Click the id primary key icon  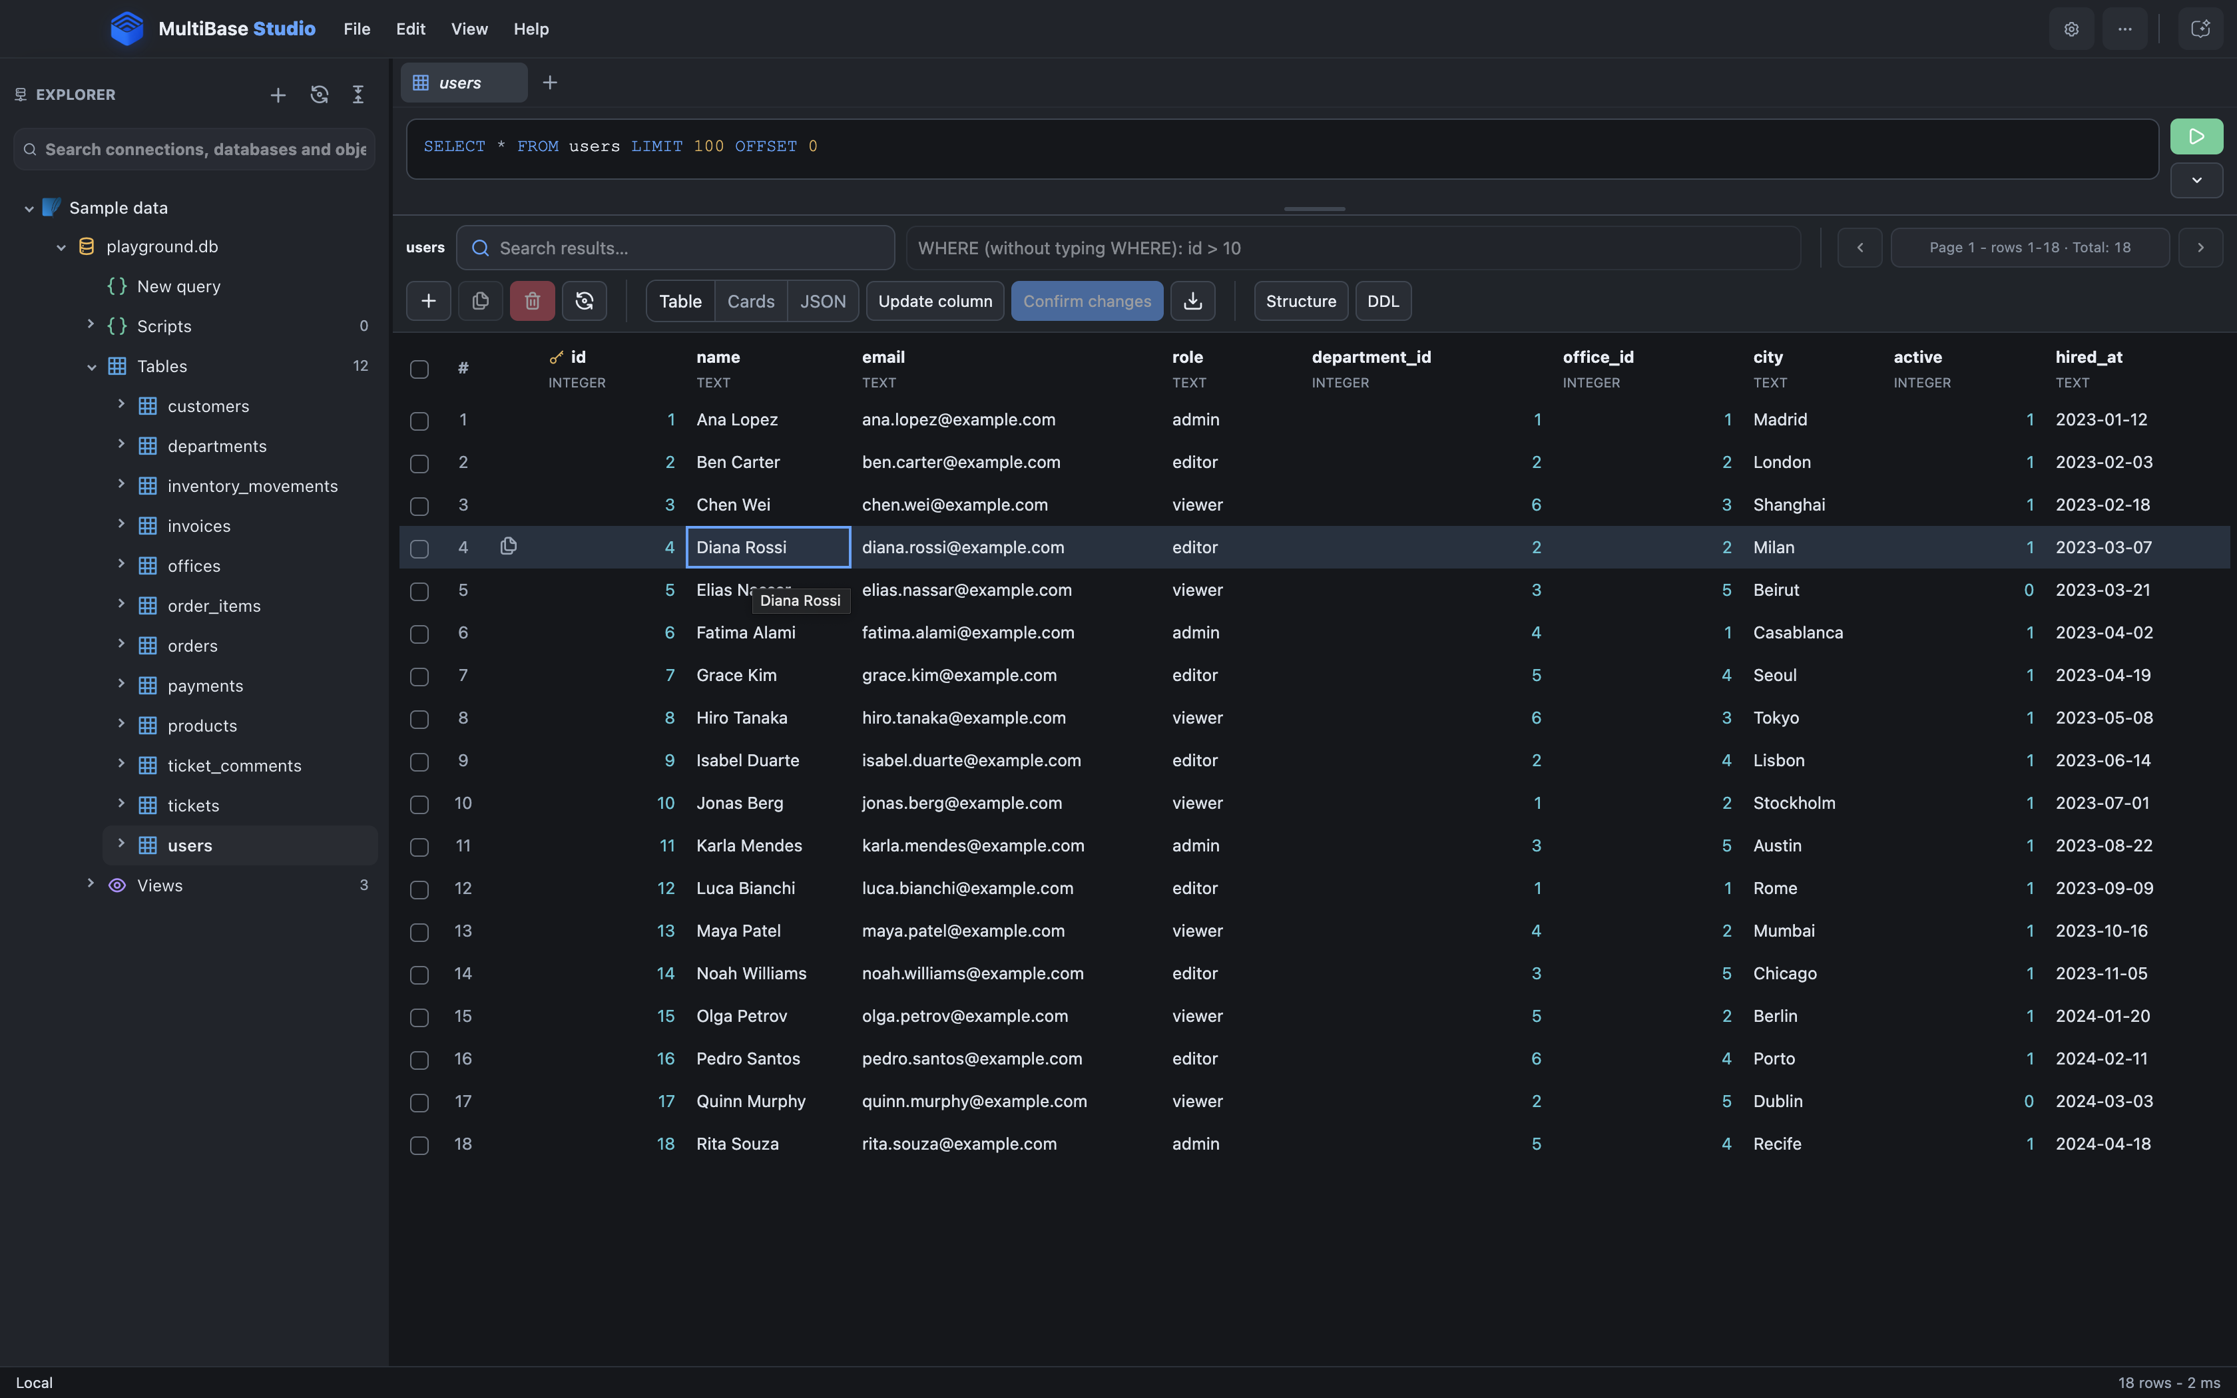(x=557, y=357)
